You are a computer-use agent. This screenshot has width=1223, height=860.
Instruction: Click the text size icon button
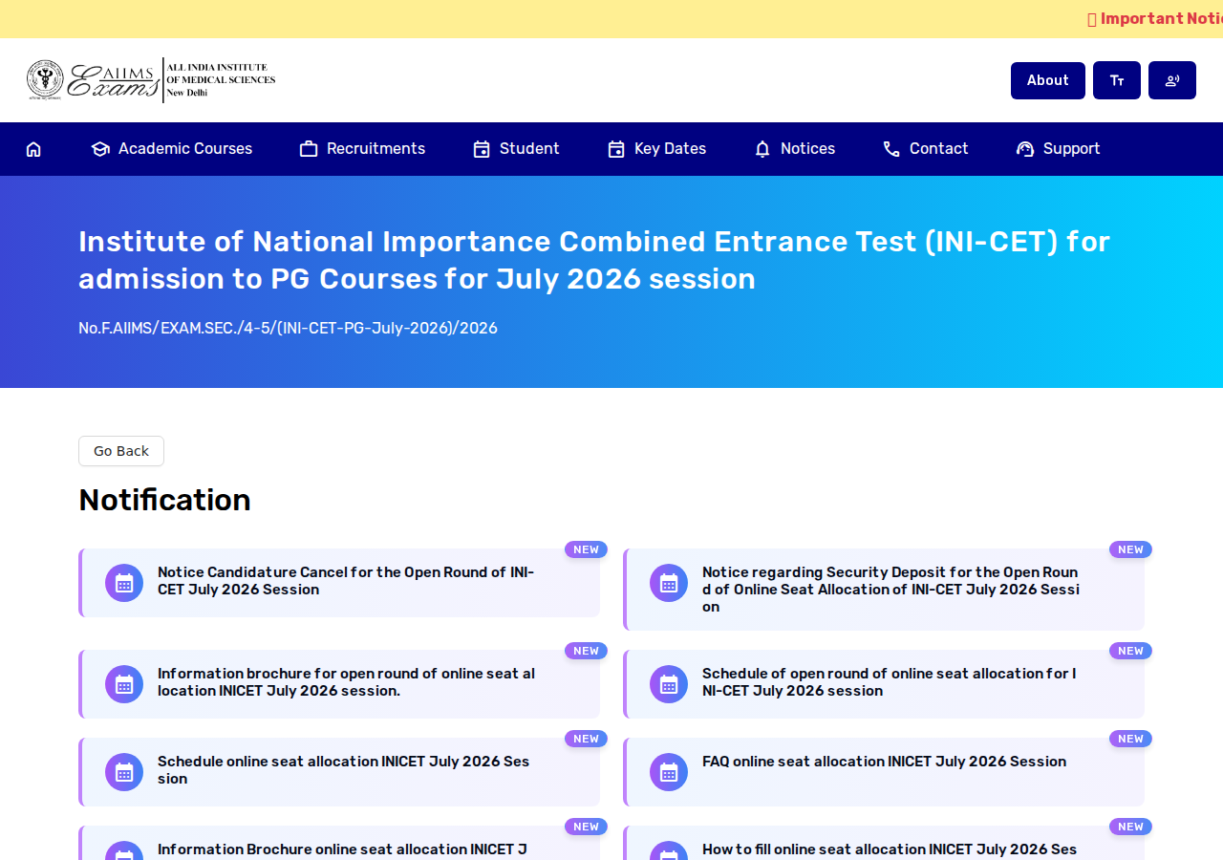[x=1117, y=80]
